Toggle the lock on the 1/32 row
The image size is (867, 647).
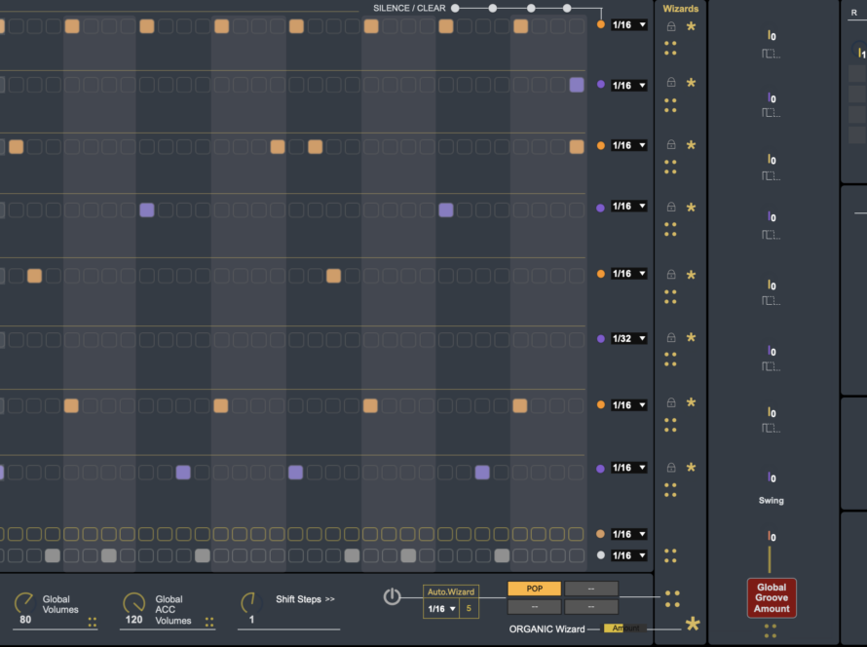point(670,338)
